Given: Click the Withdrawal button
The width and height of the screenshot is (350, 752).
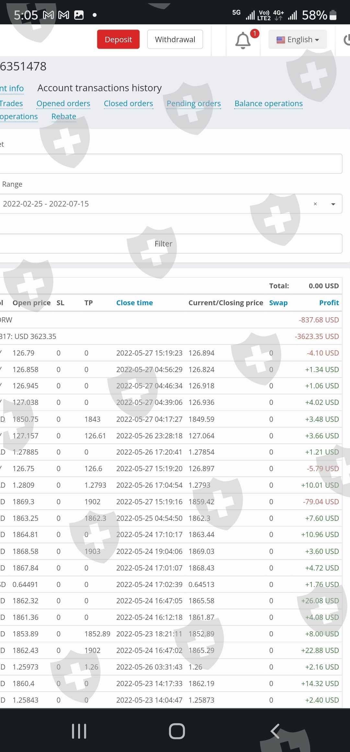Looking at the screenshot, I should (175, 40).
